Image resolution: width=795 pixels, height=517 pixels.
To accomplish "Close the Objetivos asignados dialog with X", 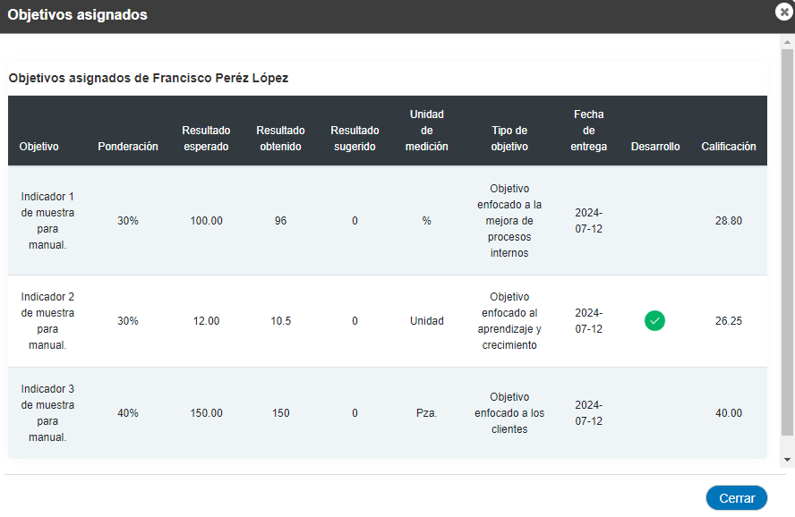I will [784, 12].
